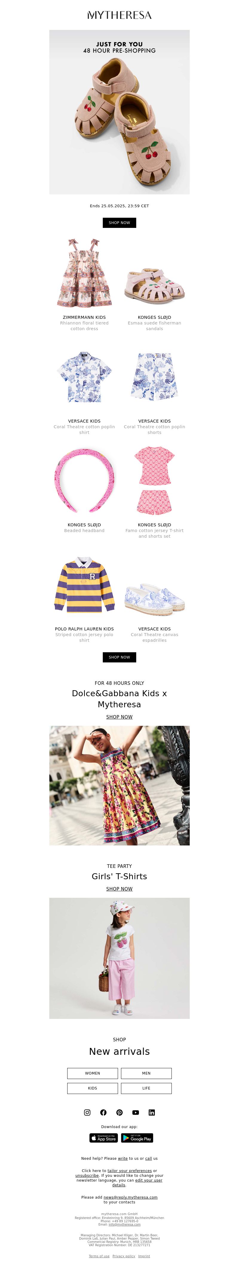Open the Zimmermann Kids floral dress image
This screenshot has height=1277, width=239.
click(x=84, y=273)
